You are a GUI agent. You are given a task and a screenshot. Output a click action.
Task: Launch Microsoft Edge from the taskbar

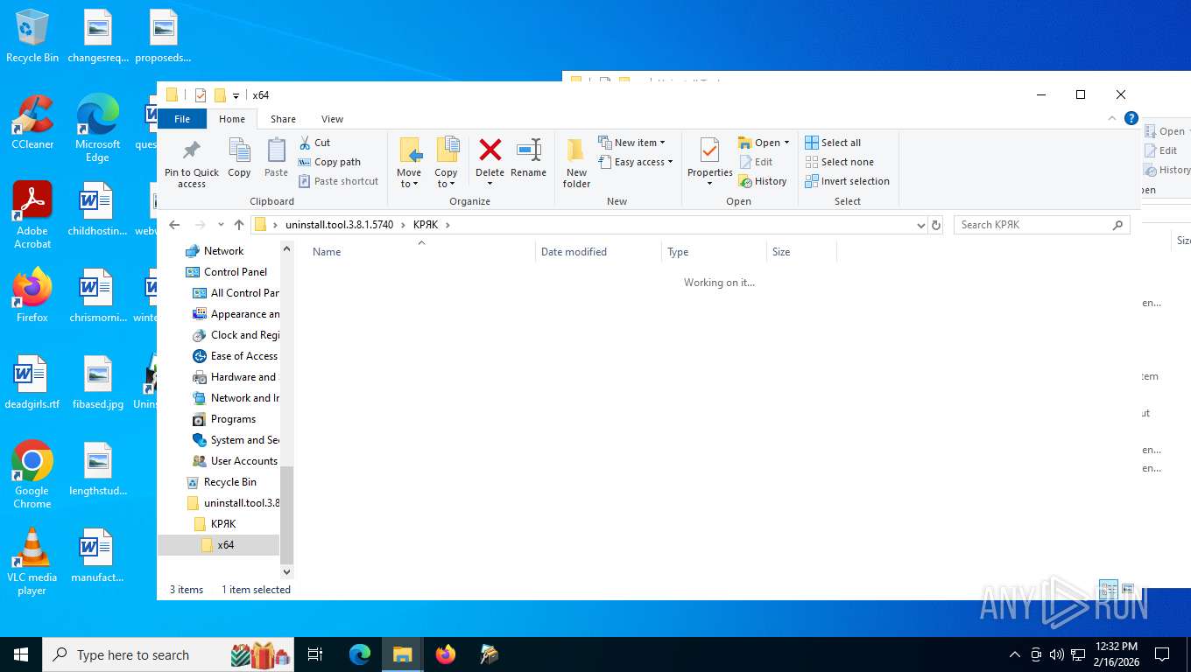360,654
